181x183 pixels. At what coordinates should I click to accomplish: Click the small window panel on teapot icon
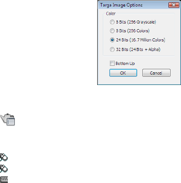(x=11, y=122)
